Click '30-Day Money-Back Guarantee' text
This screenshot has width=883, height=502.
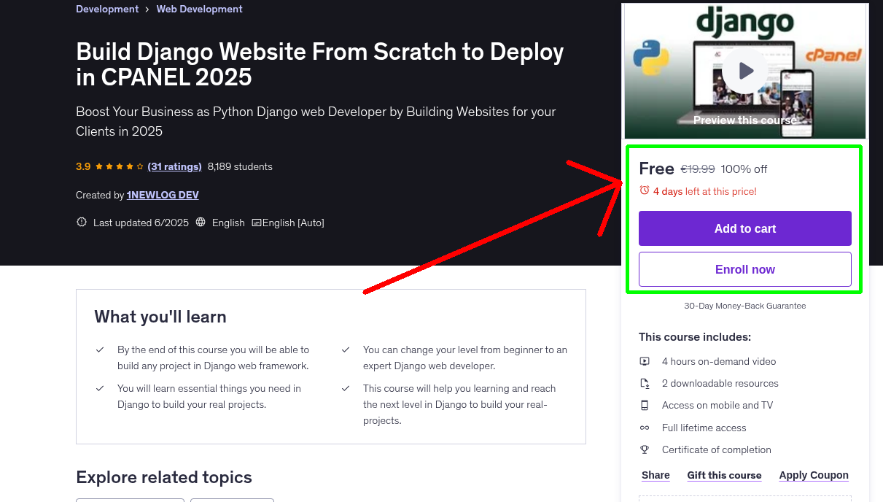point(745,306)
